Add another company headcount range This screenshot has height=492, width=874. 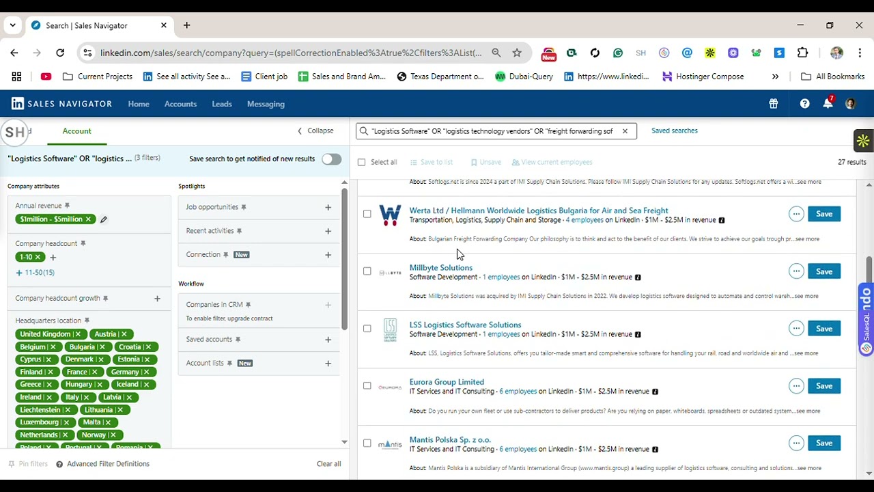point(53,257)
